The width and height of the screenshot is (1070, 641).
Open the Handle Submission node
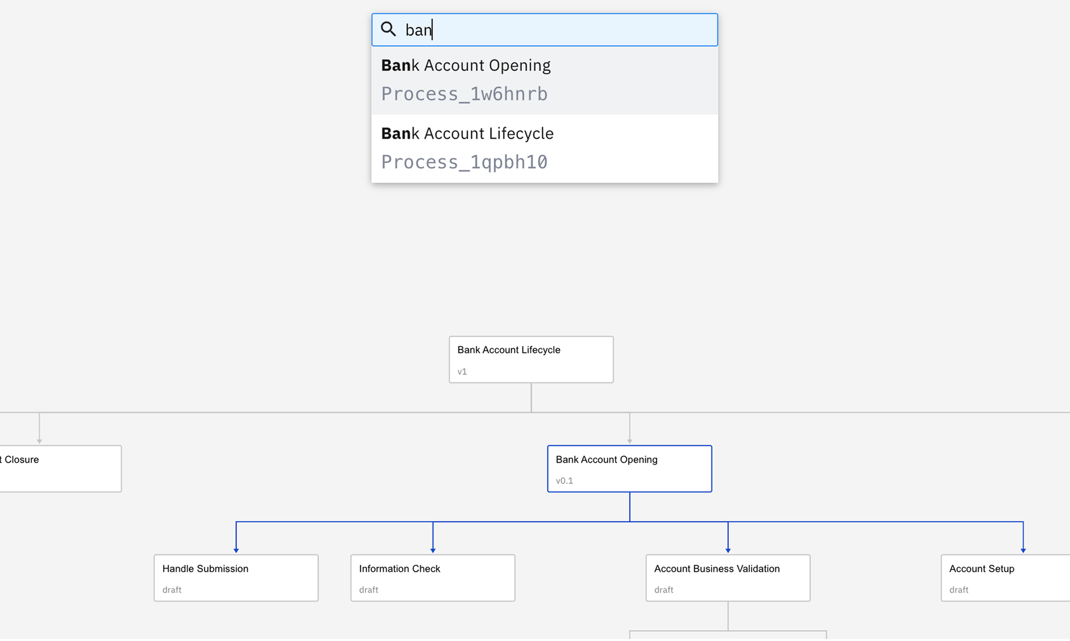click(236, 577)
